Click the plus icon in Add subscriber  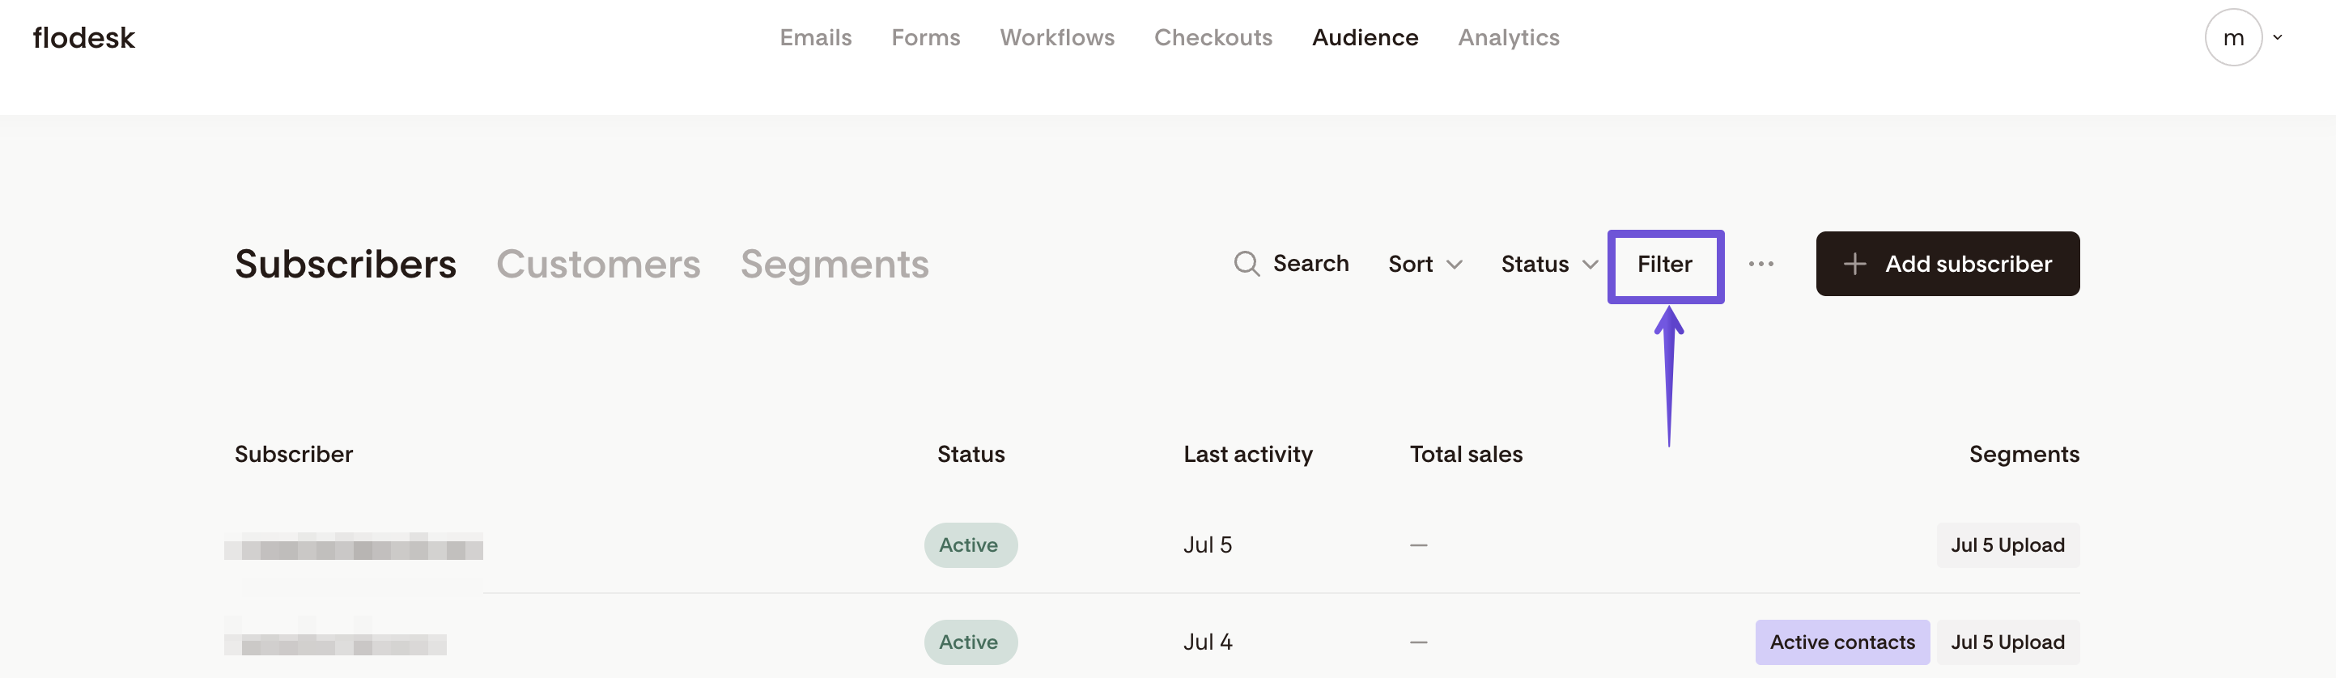(x=1854, y=264)
